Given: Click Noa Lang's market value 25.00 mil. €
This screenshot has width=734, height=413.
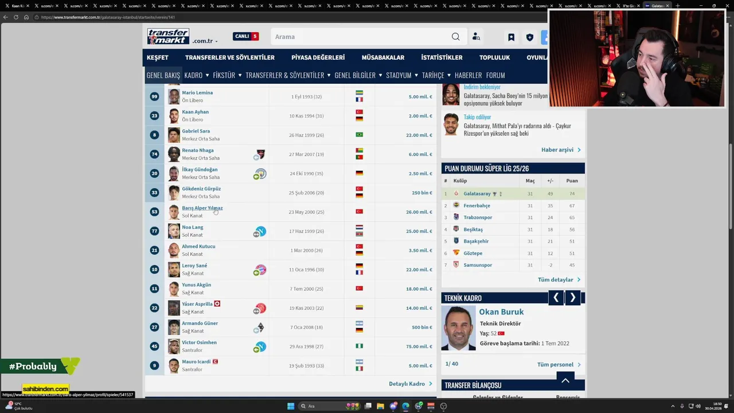Looking at the screenshot, I should 420,231.
